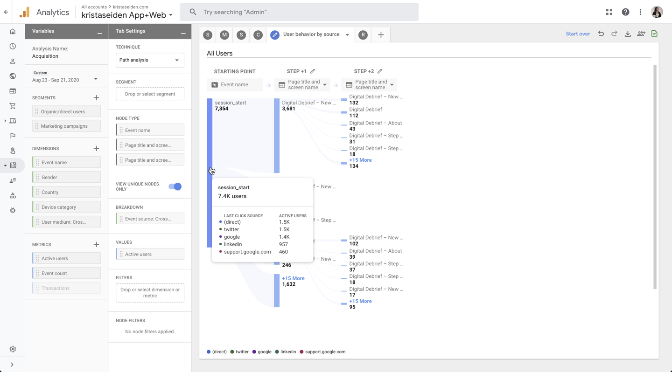Open the shapes icon in the sidebar
The width and height of the screenshot is (672, 372).
[13, 195]
